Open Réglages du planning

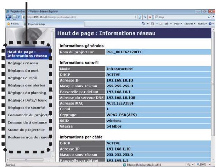[27, 93]
